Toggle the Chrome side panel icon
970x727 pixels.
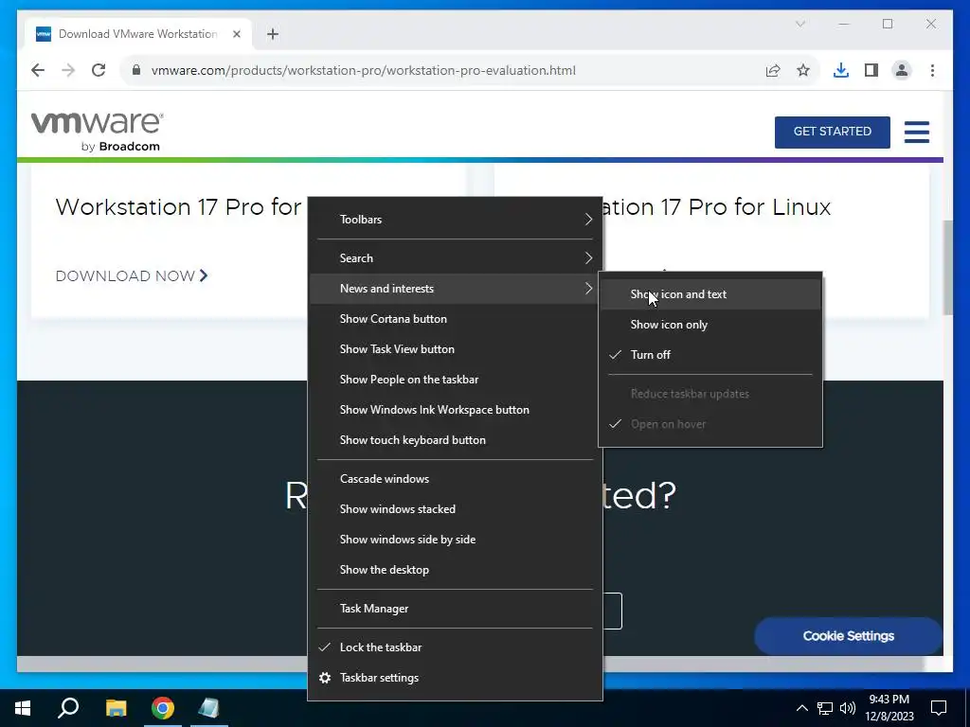click(x=871, y=70)
